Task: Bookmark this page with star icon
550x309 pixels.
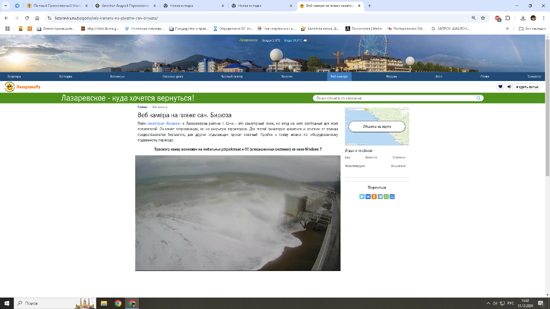Action: tap(483, 18)
